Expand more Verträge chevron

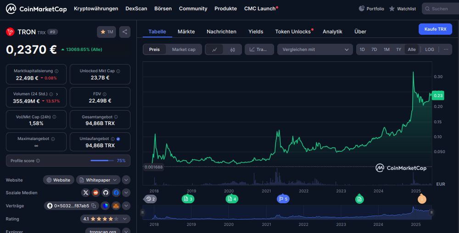pos(126,206)
